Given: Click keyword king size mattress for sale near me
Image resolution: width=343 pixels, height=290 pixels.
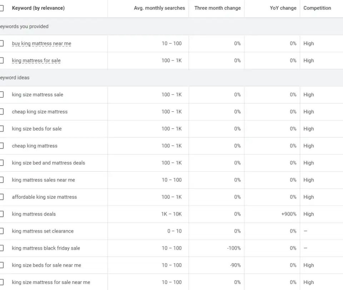Looking at the screenshot, I should click(x=51, y=282).
